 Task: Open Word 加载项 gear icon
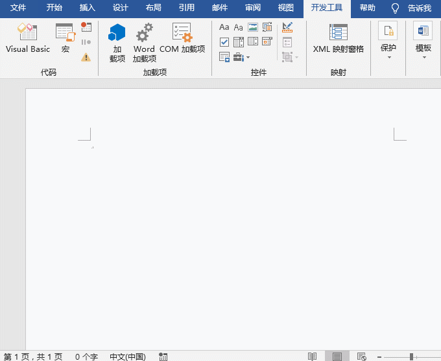click(x=144, y=43)
